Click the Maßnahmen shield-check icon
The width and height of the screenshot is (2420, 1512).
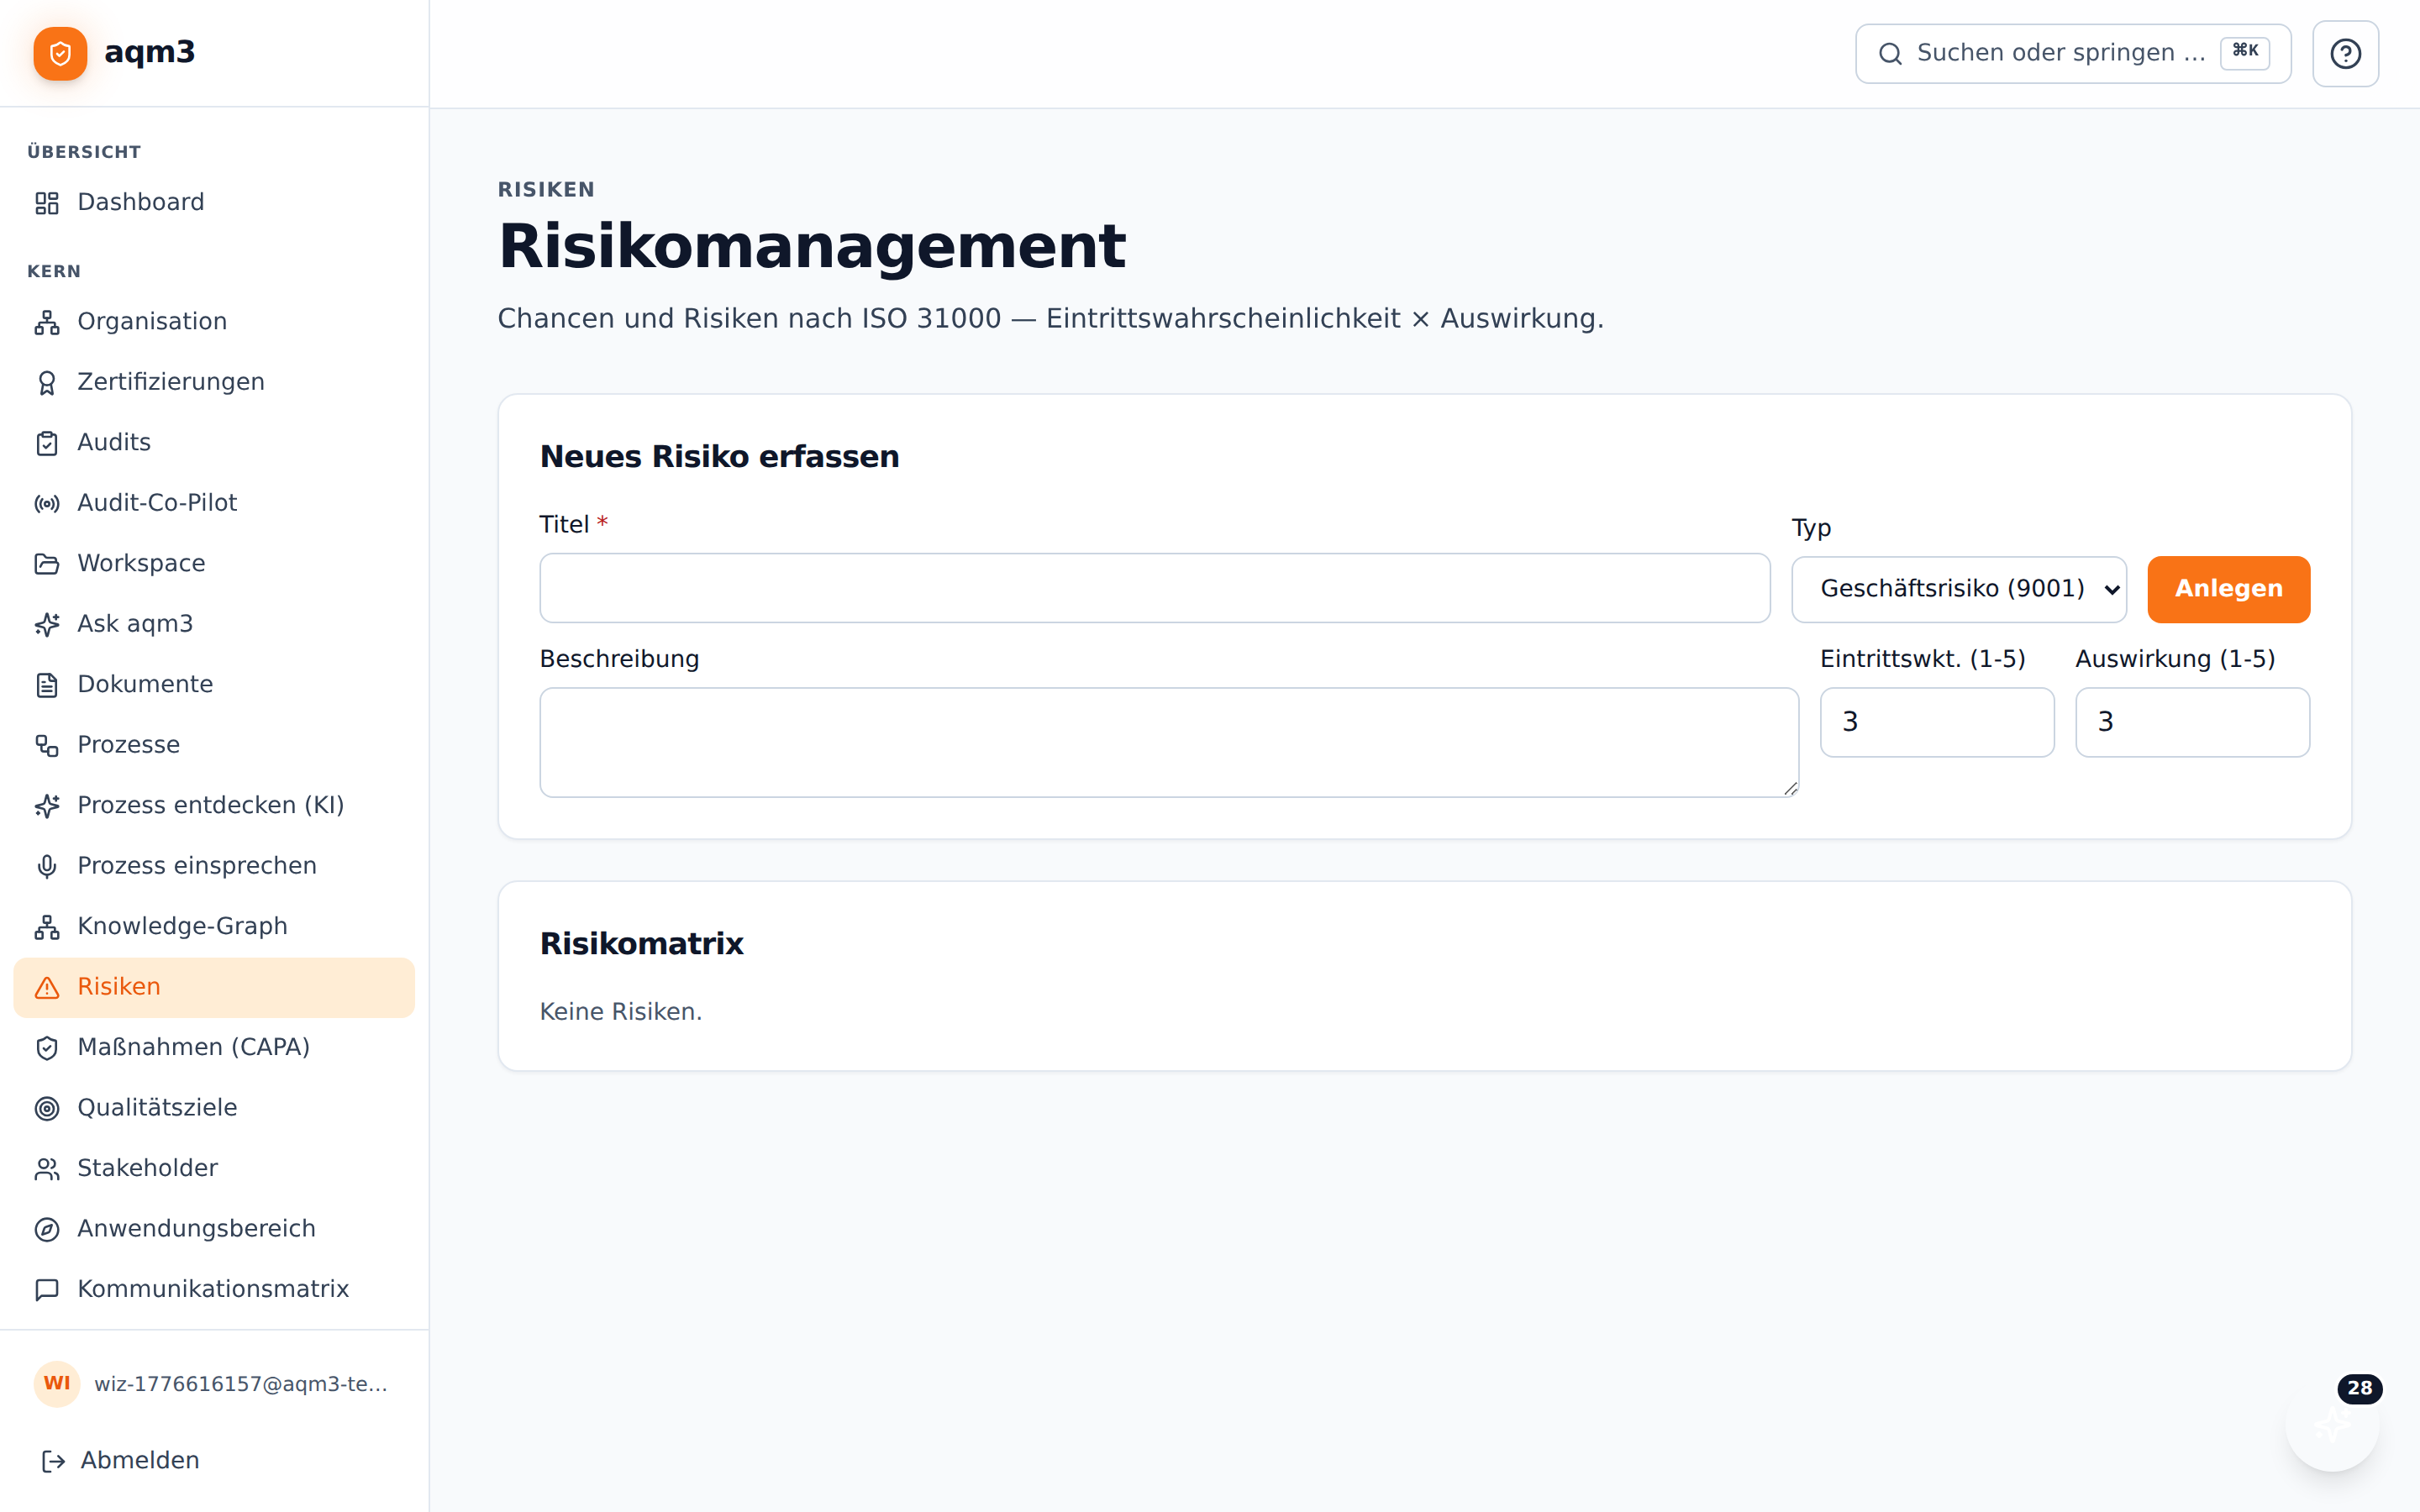(47, 1048)
